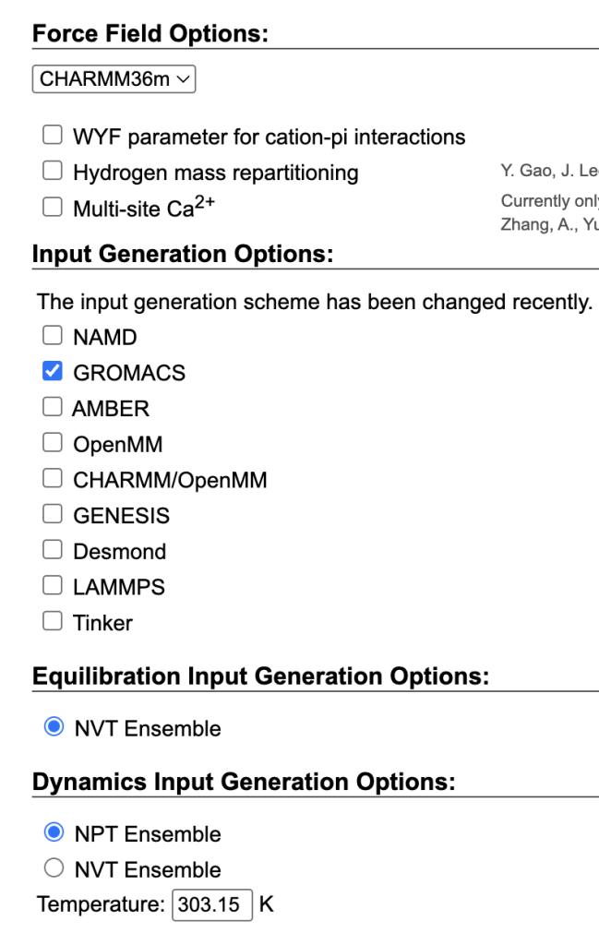This screenshot has width=599, height=945.
Task: Select NVT Ensemble under Dynamics options
Action: (x=54, y=869)
